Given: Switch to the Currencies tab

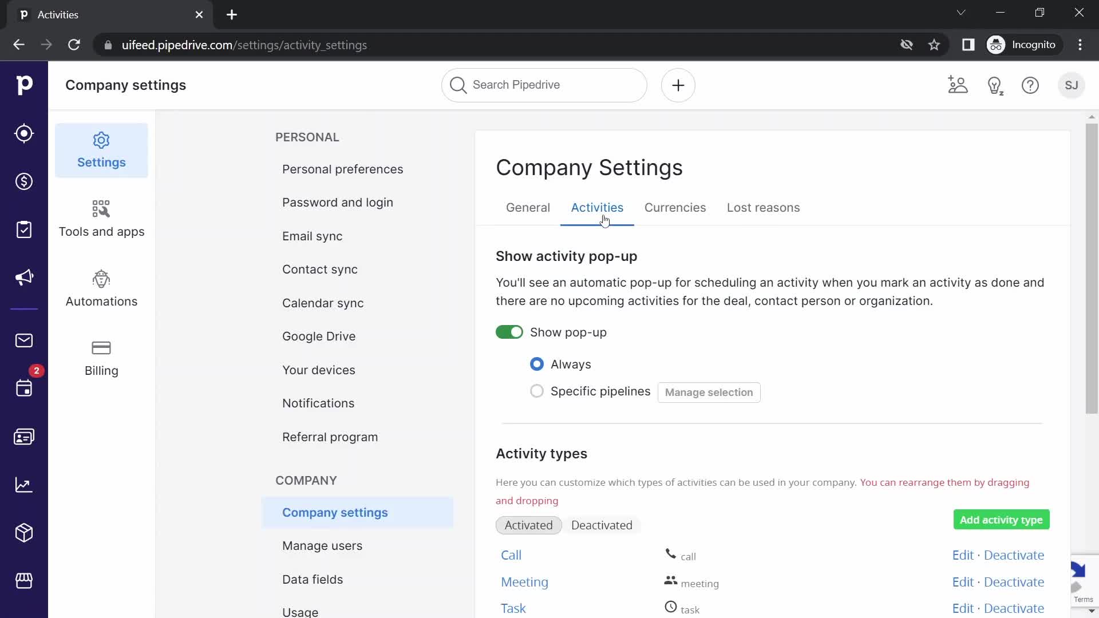Looking at the screenshot, I should [x=675, y=208].
